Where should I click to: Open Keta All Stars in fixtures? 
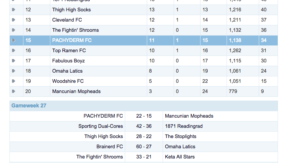(x=180, y=157)
